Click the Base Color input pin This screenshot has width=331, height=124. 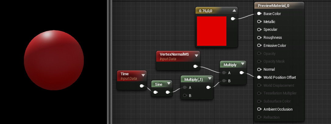[259, 14]
